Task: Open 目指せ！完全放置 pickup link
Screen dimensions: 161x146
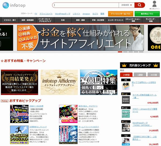Action: click(36, 106)
